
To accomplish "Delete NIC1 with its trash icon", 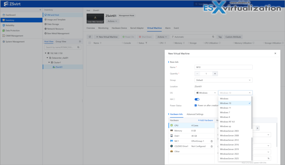I will pos(212,141).
